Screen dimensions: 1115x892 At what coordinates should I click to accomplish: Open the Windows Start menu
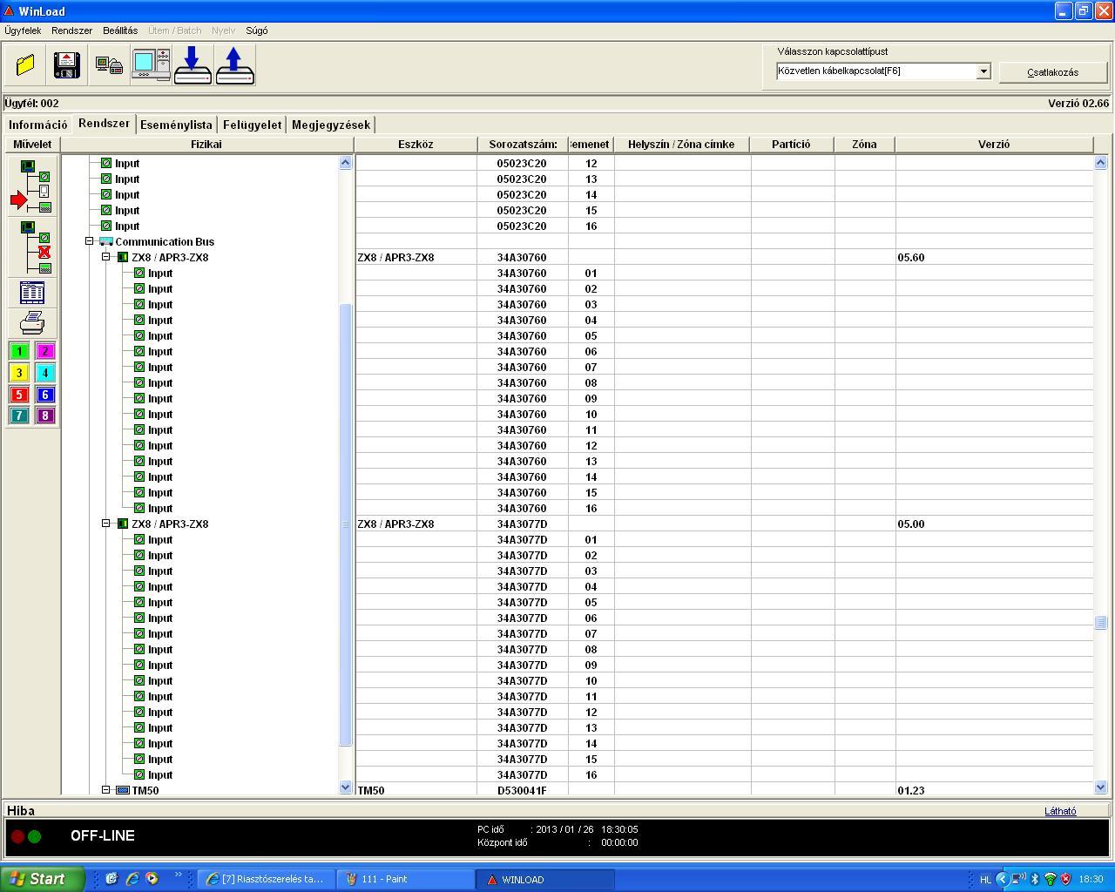(x=42, y=879)
